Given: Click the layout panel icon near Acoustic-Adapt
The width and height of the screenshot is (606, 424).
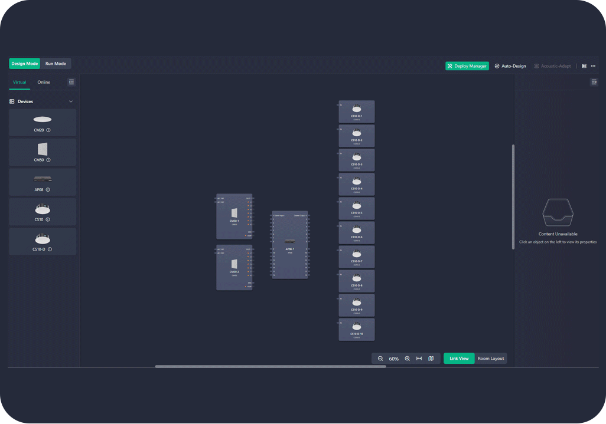Looking at the screenshot, I should [x=584, y=66].
